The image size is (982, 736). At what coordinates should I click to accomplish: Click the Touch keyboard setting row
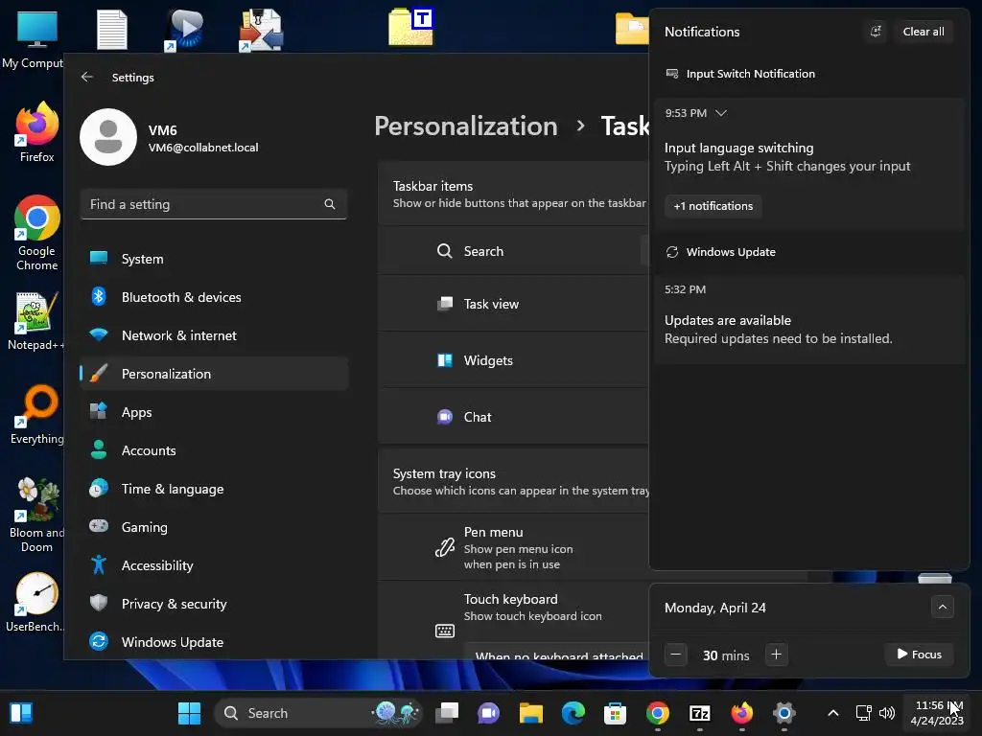[513, 620]
